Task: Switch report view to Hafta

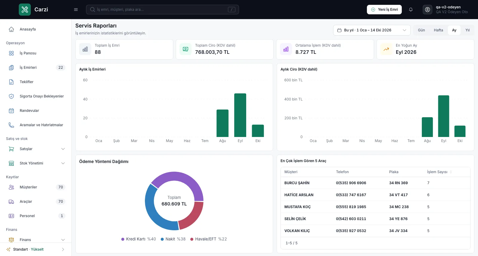Action: click(x=438, y=30)
